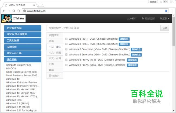This screenshot has height=113, width=176.
Task: Focus the keyword search box
Action: coord(103,28)
